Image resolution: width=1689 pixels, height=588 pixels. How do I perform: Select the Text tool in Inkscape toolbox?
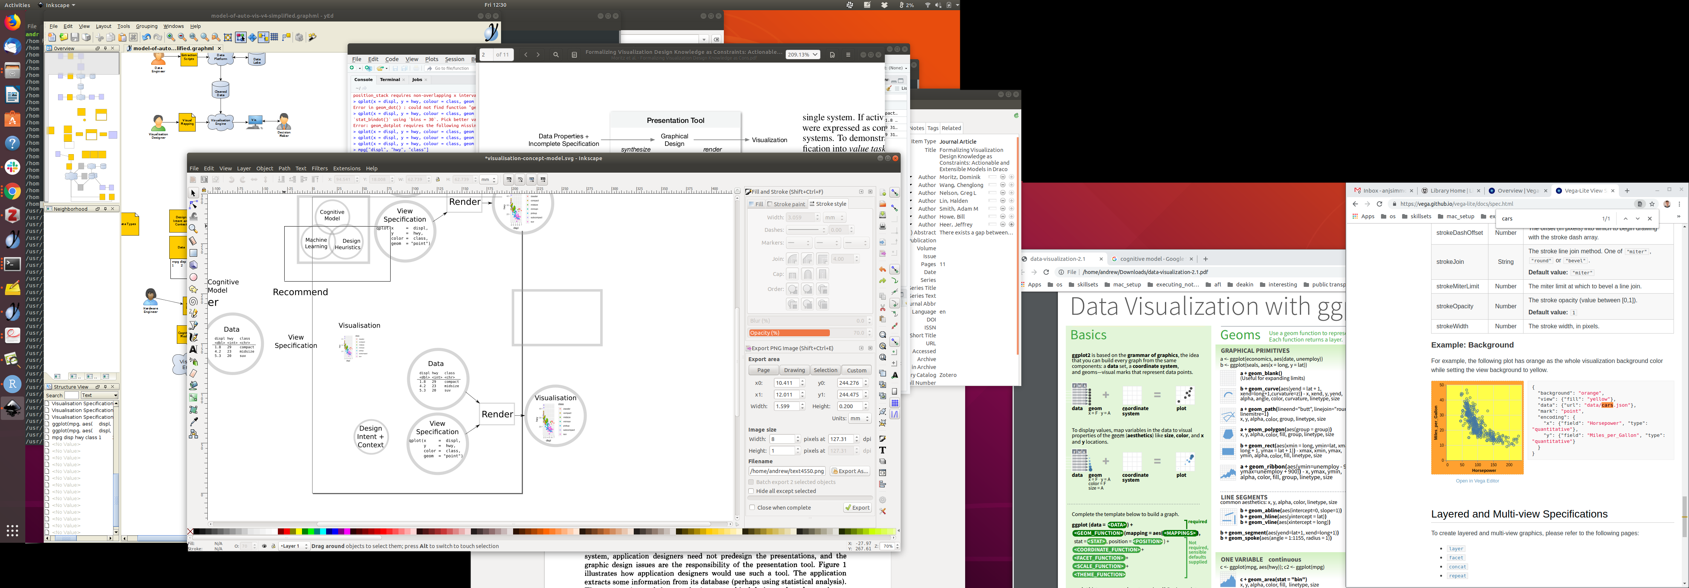pos(193,349)
